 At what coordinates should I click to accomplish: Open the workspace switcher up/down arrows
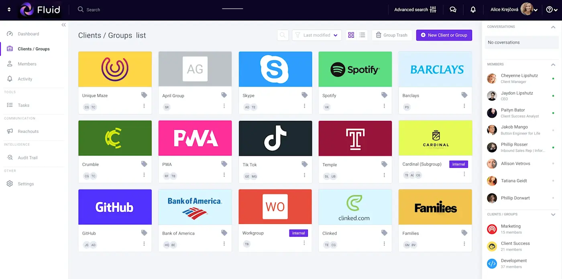(9, 10)
